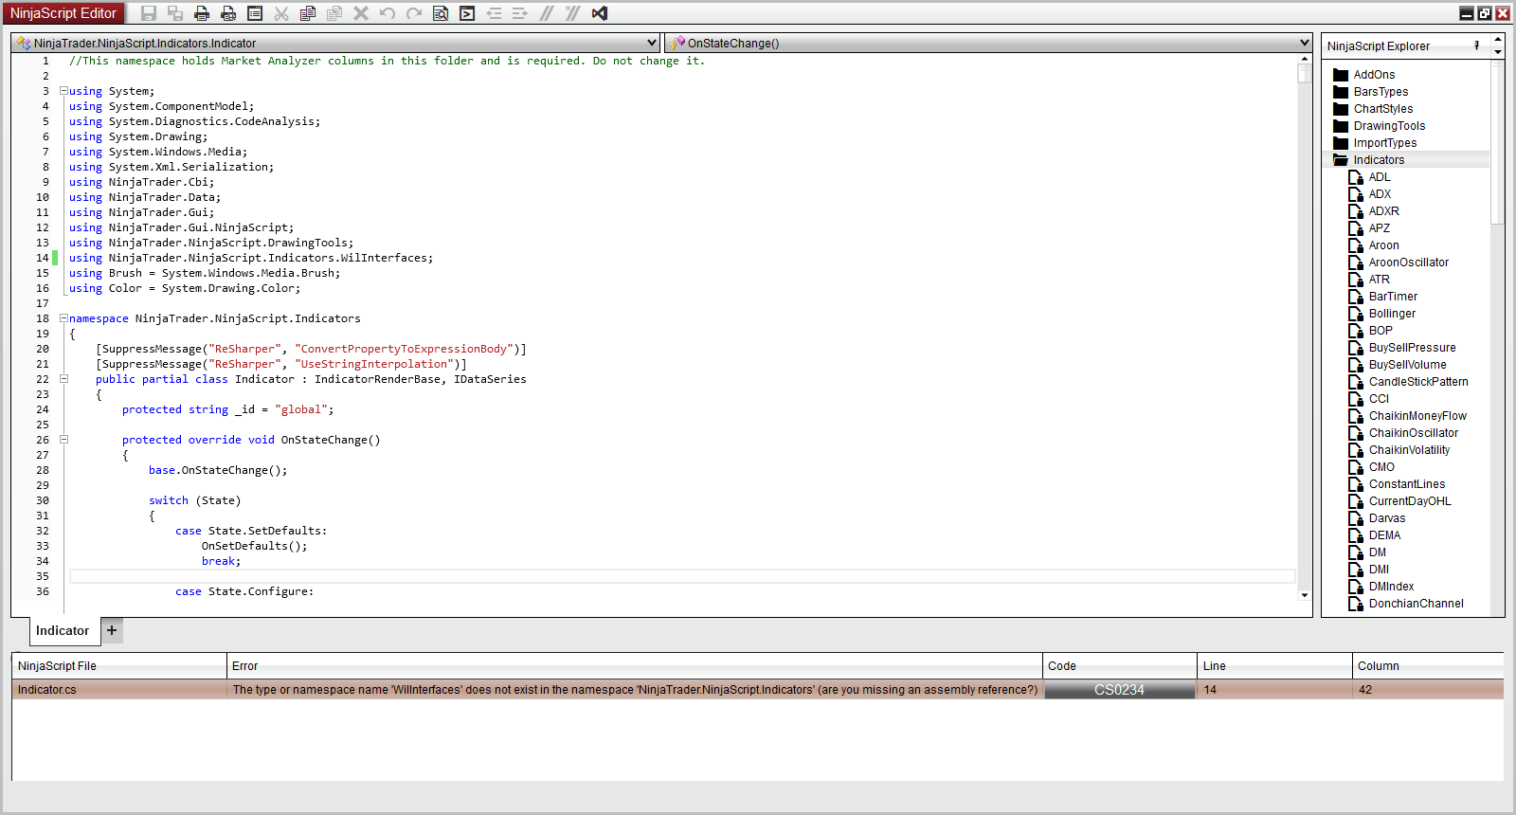Open the DrawingTools folder

pos(1389,126)
